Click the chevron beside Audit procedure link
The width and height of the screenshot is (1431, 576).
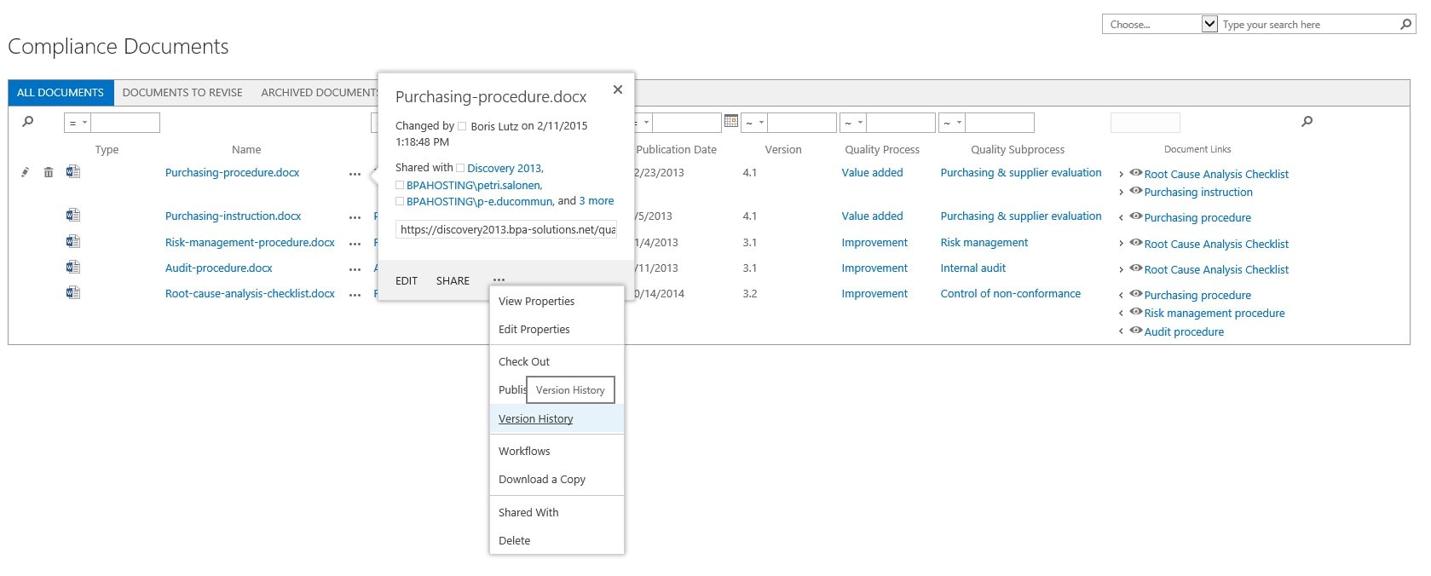1121,332
